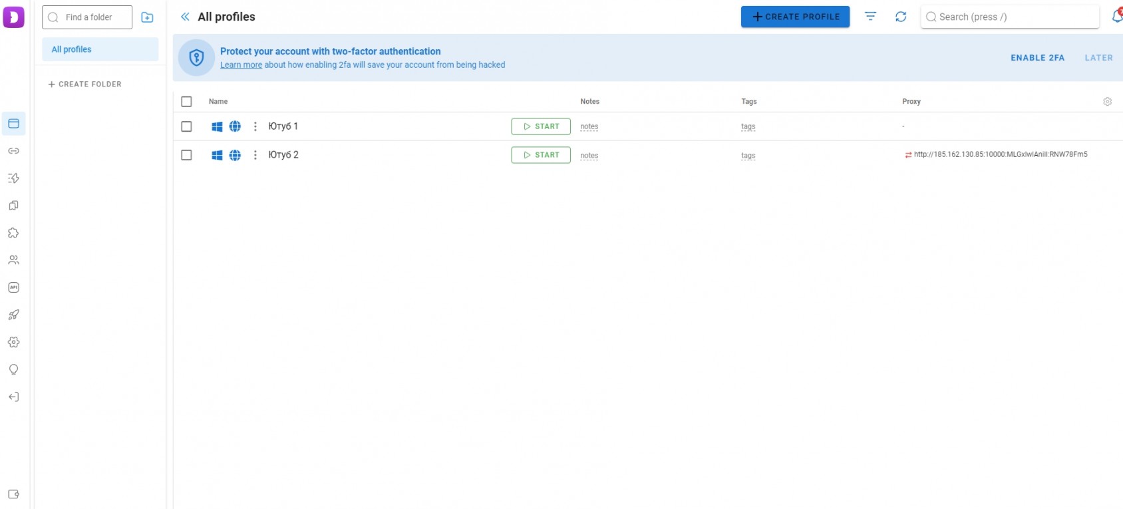This screenshot has width=1123, height=509.
Task: Open the rocket sidebar icon
Action: (13, 315)
